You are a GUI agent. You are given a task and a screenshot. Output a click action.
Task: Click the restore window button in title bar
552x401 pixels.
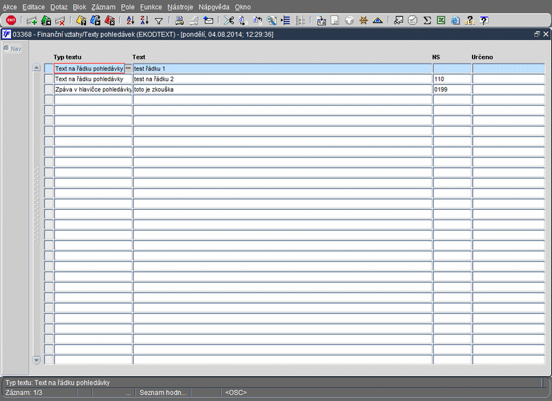(x=537, y=34)
